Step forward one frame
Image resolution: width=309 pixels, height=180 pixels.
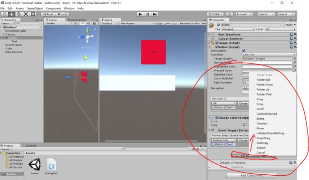coord(154,14)
